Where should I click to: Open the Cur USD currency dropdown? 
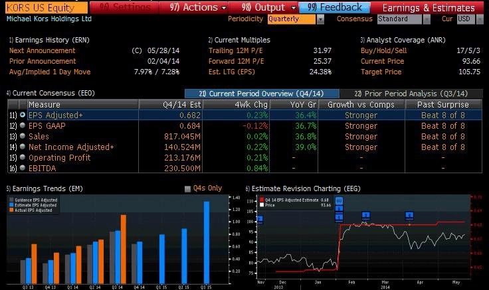[479, 19]
